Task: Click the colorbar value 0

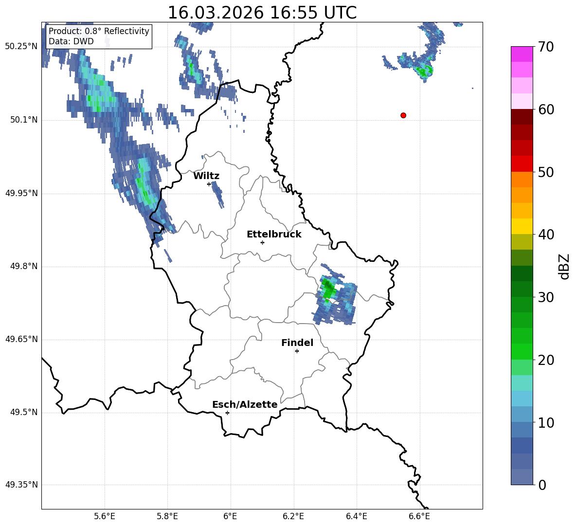Action: pyautogui.click(x=542, y=485)
